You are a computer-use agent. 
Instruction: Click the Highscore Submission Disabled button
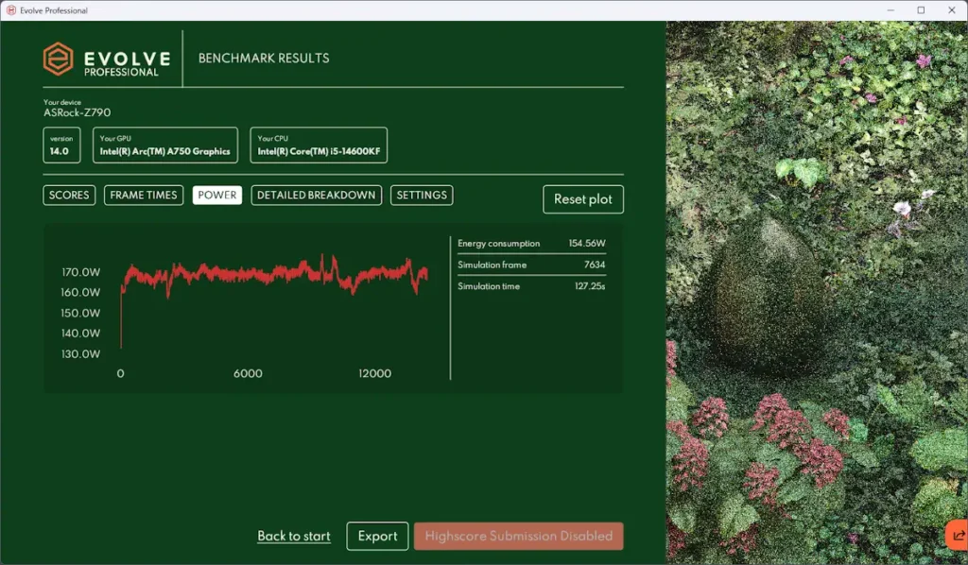click(x=519, y=536)
